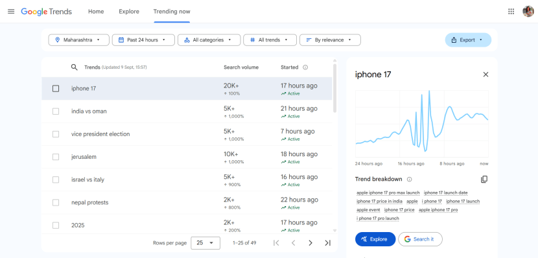Viewport: 538px width, 258px height.
Task: Click the Trend breakdown info icon
Action: point(409,179)
